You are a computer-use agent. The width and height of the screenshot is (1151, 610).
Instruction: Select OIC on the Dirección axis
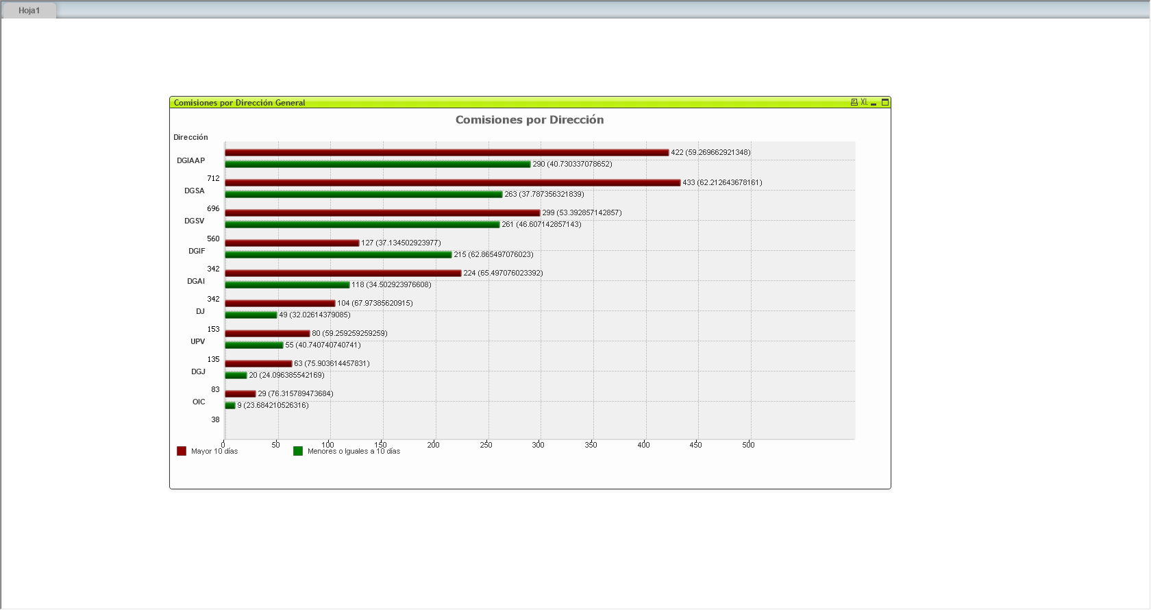[199, 402]
